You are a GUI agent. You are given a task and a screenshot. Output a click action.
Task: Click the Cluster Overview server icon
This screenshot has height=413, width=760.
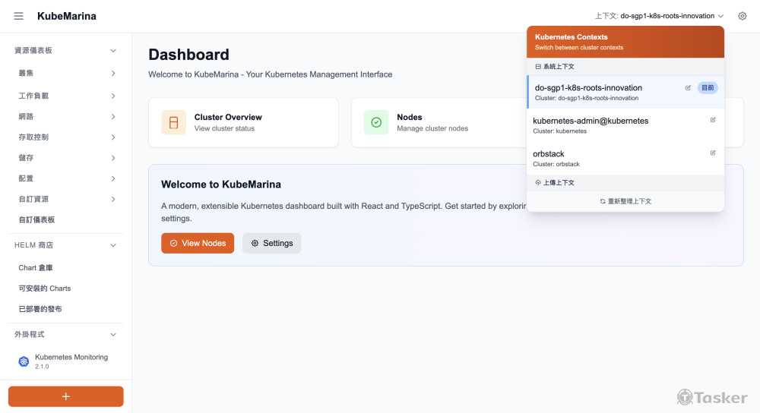(x=173, y=122)
